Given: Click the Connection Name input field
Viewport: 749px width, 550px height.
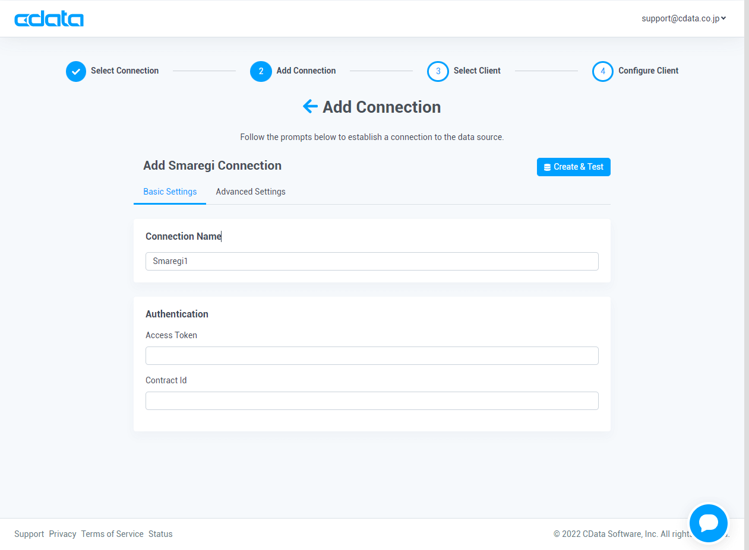Looking at the screenshot, I should tap(372, 261).
